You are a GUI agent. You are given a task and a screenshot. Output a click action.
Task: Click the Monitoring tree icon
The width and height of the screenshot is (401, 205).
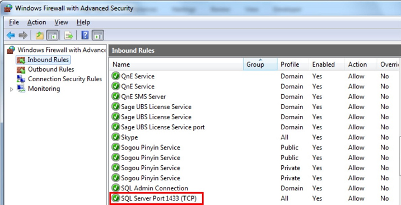point(21,88)
